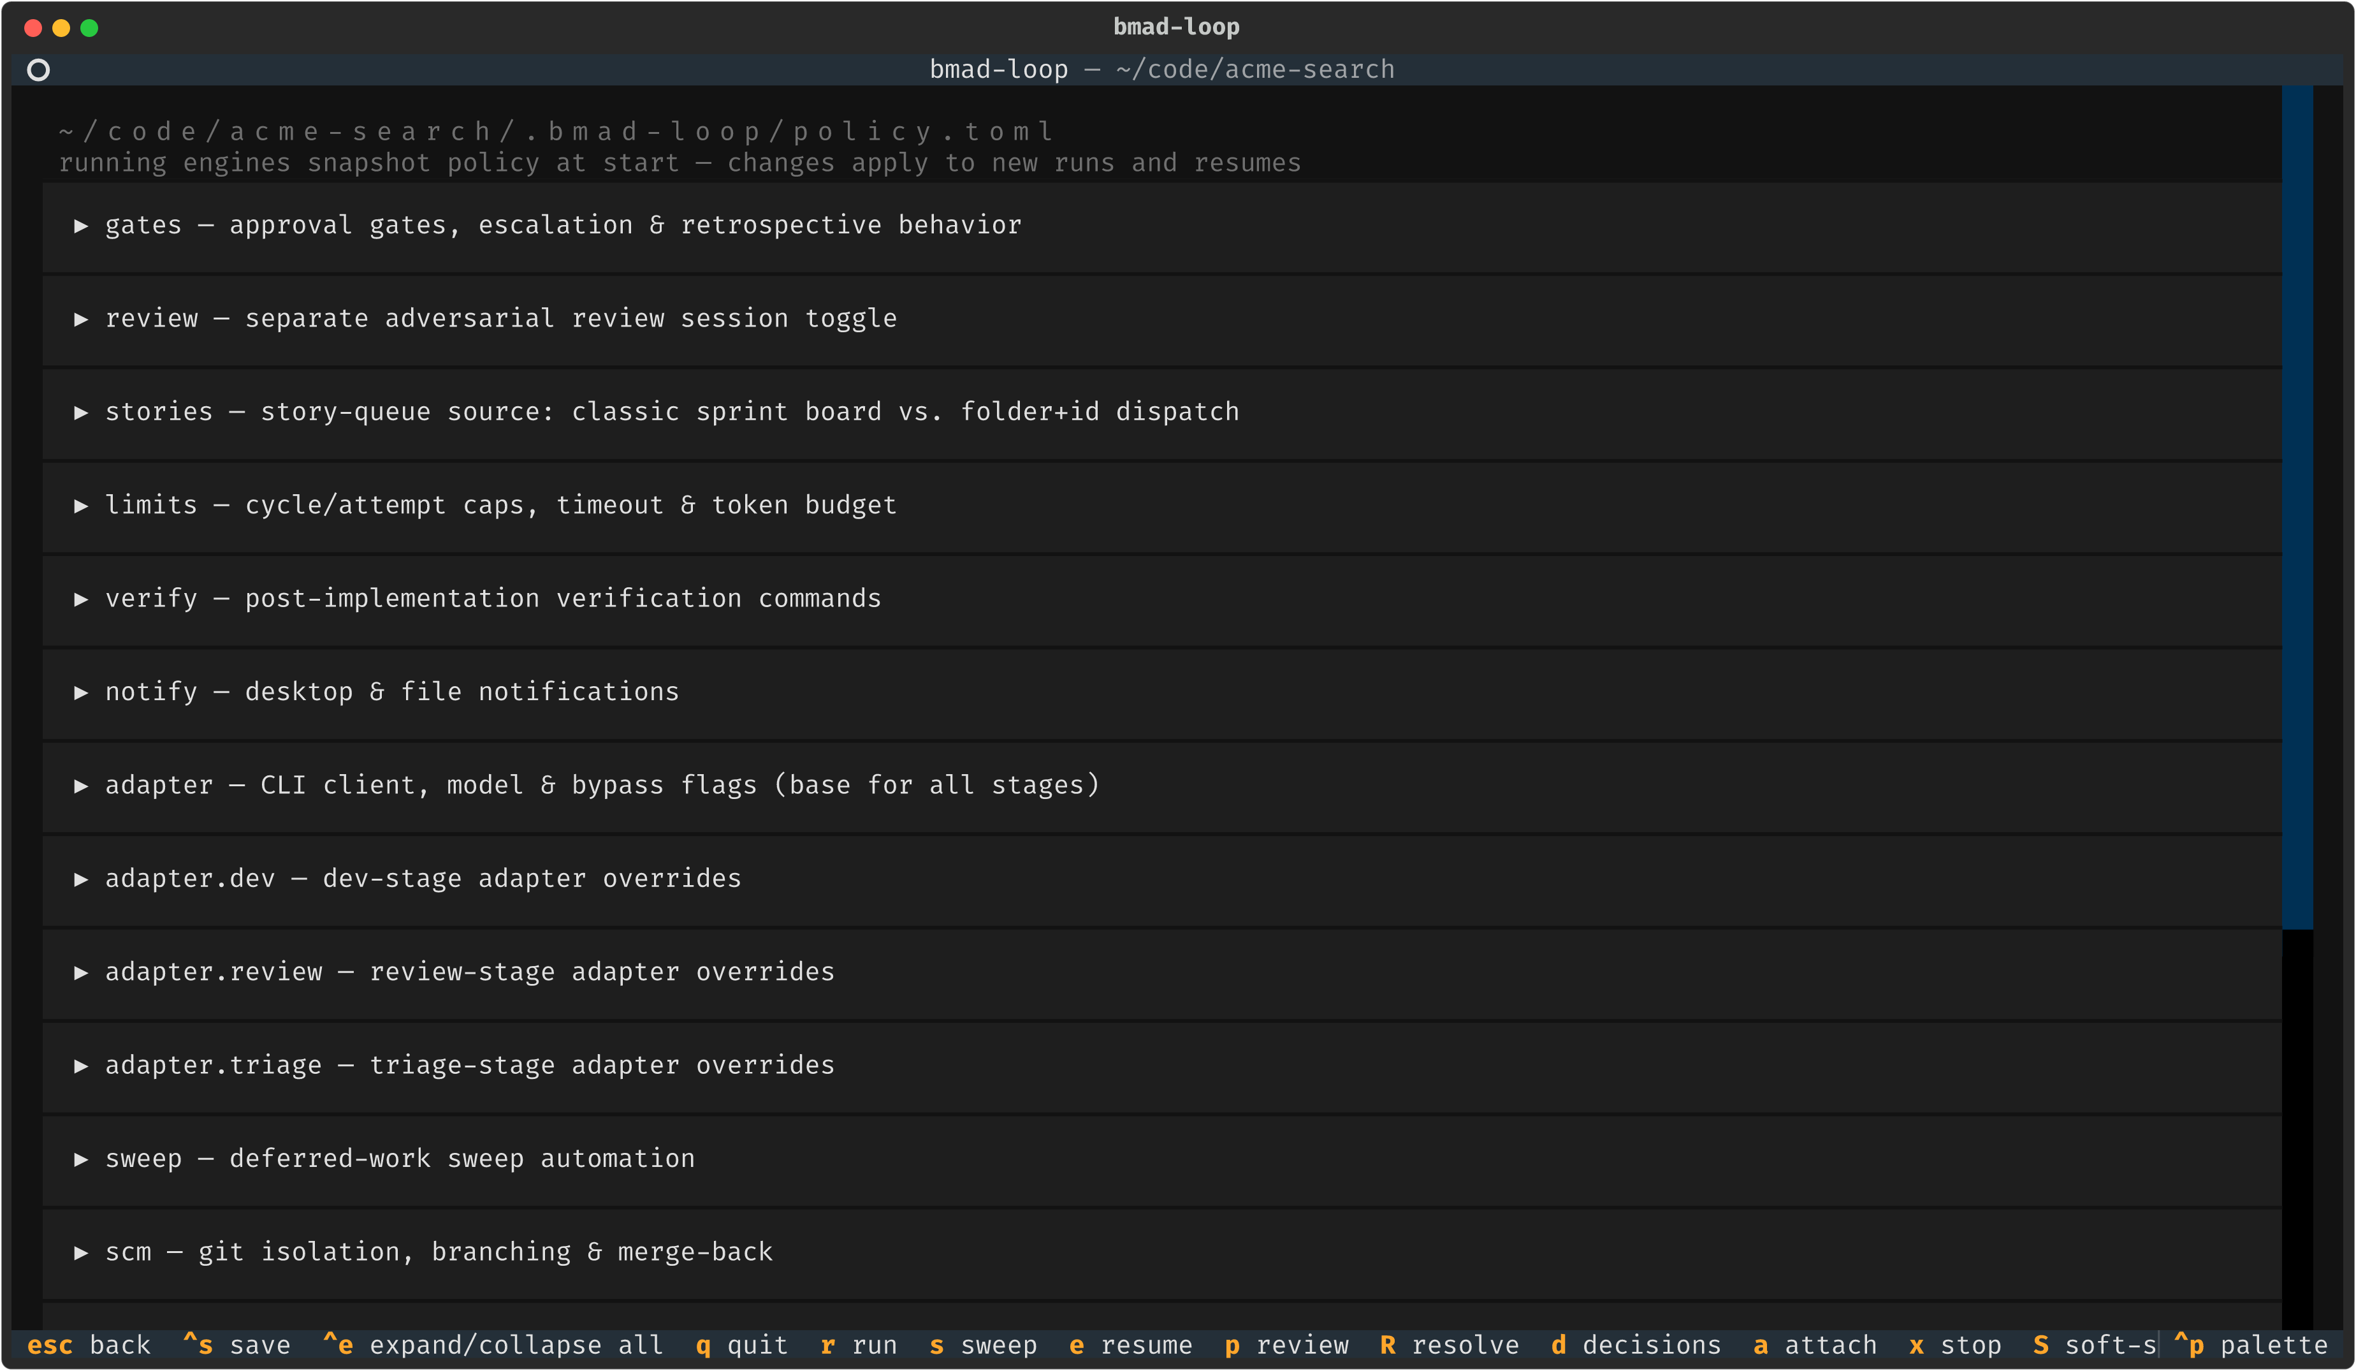This screenshot has width=2356, height=1371.
Task: Click 'esc back' in the footer
Action: [x=89, y=1345]
